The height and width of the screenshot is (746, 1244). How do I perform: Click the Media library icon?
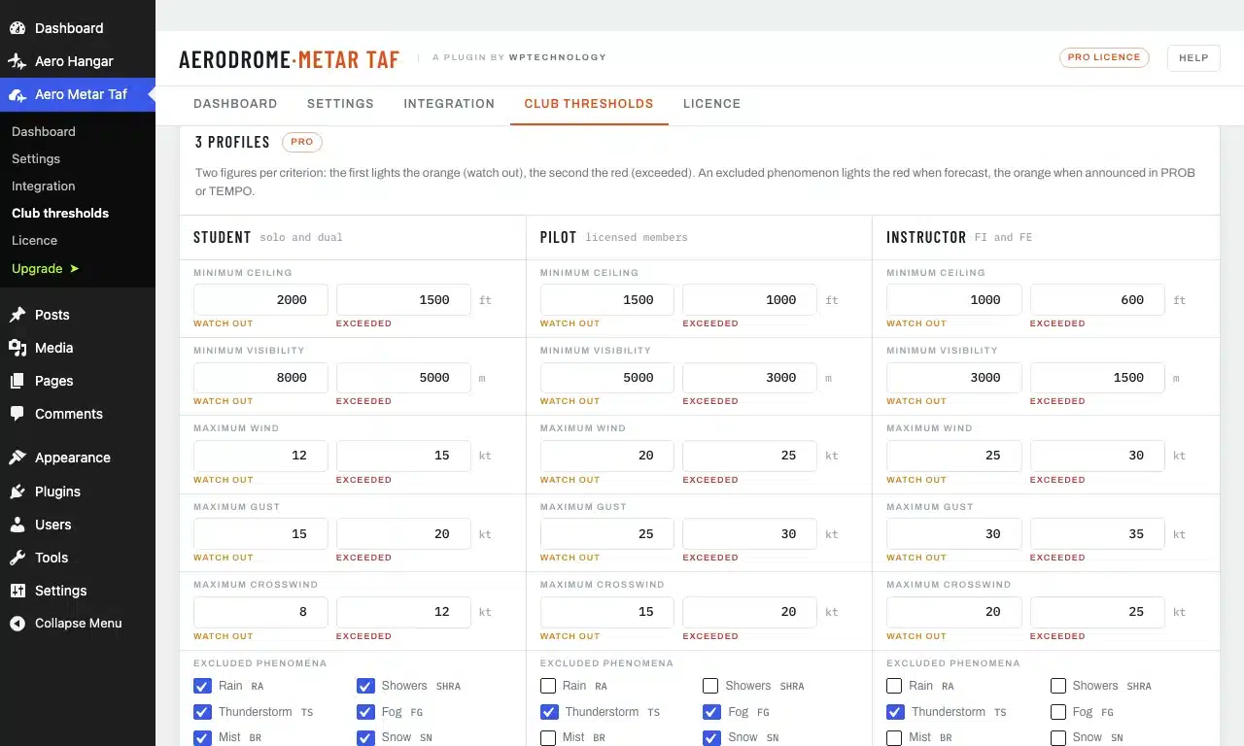[17, 348]
